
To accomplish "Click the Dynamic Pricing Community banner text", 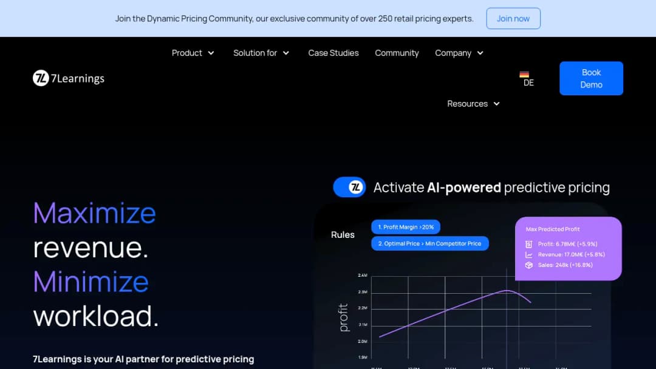I will coord(295,18).
